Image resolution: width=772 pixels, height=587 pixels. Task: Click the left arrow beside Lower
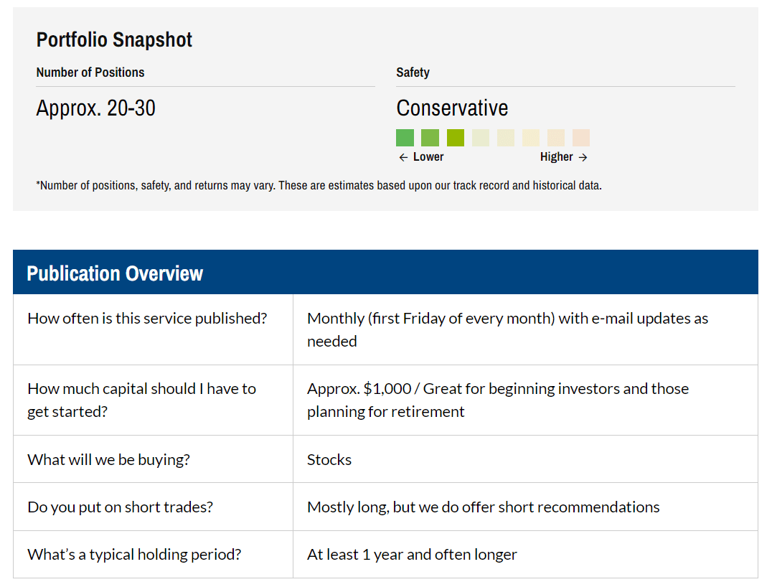pyautogui.click(x=403, y=157)
